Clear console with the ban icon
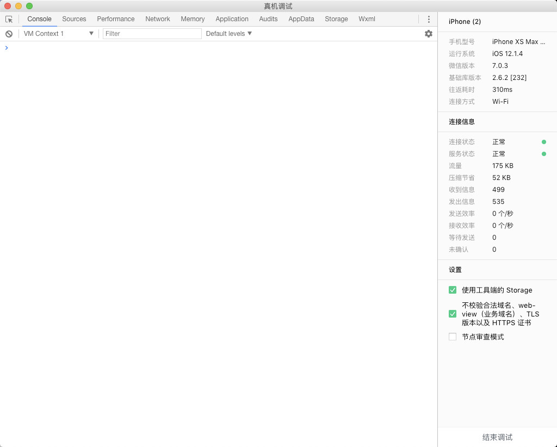557x447 pixels. click(x=9, y=34)
